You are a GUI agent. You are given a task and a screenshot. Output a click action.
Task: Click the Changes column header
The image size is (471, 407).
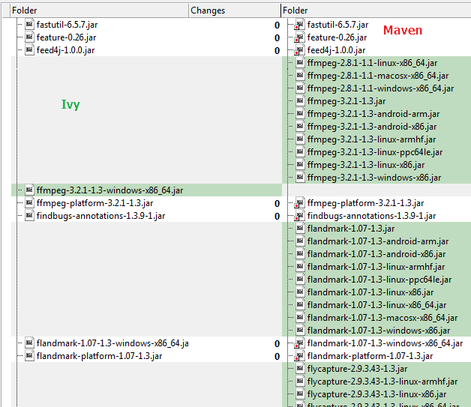tap(234, 10)
